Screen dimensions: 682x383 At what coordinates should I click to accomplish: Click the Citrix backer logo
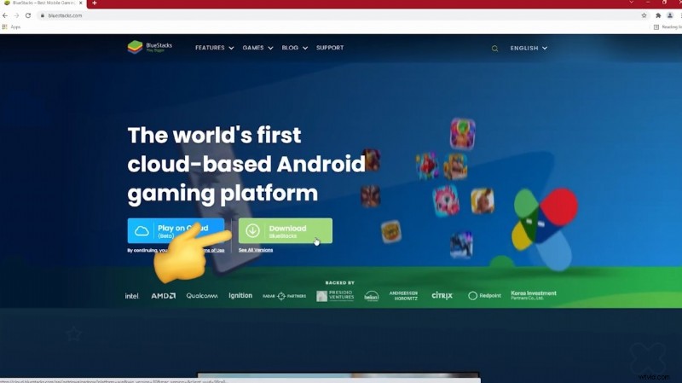coord(442,295)
